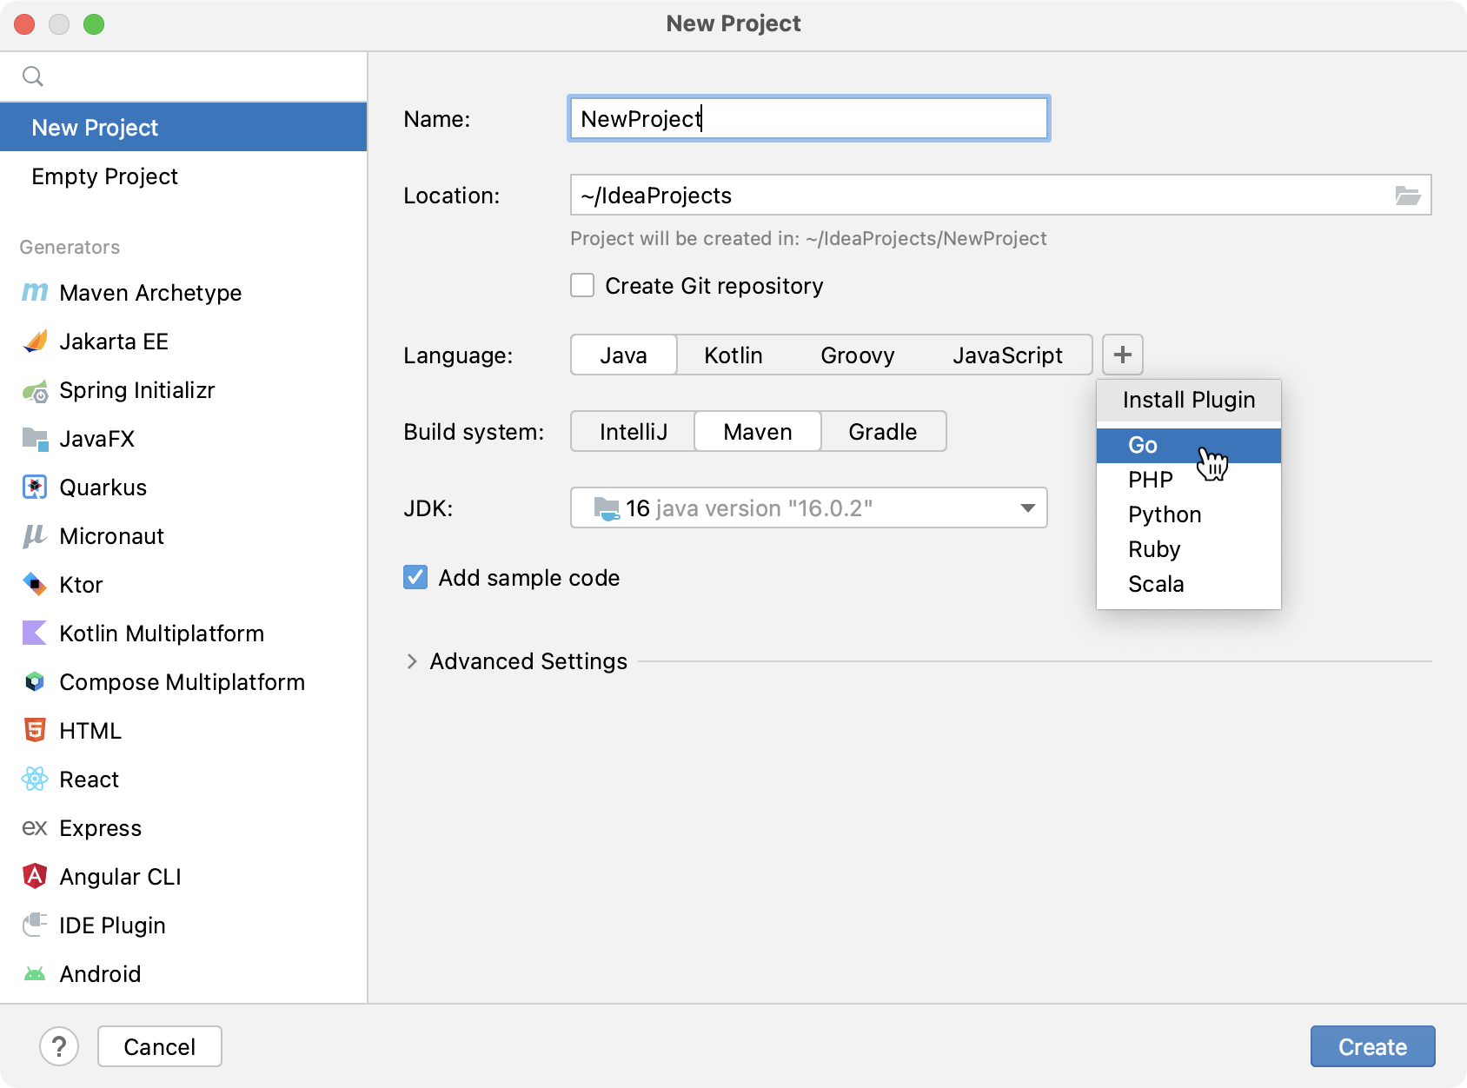Pick Python from Install Plugin menu

coord(1188,514)
